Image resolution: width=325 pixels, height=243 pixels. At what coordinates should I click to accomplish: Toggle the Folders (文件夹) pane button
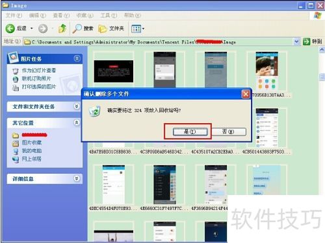pos(111,29)
